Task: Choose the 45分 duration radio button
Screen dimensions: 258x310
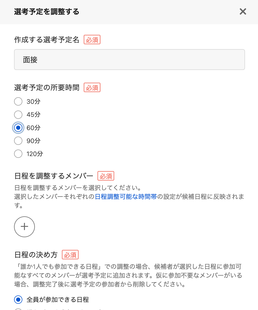Action: (18, 114)
